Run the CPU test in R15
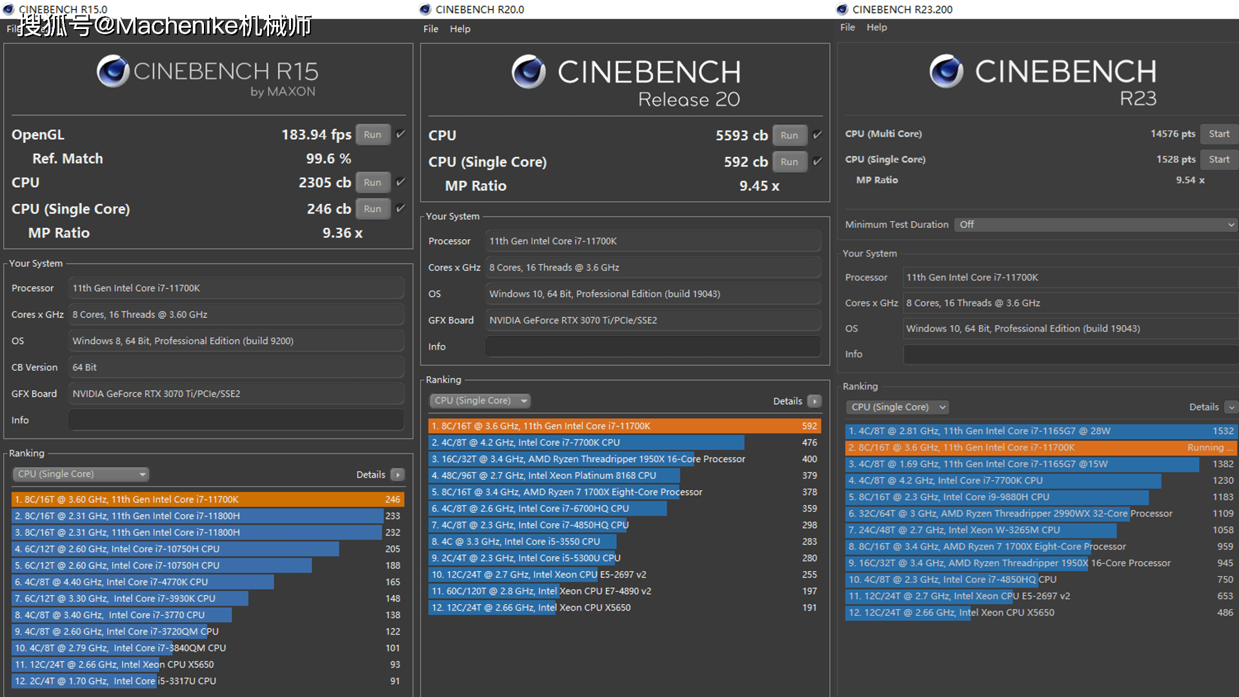1239x697 pixels. tap(372, 182)
